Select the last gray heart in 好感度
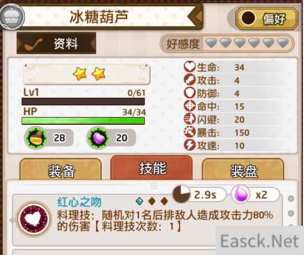304x255 pixels. coord(283,43)
